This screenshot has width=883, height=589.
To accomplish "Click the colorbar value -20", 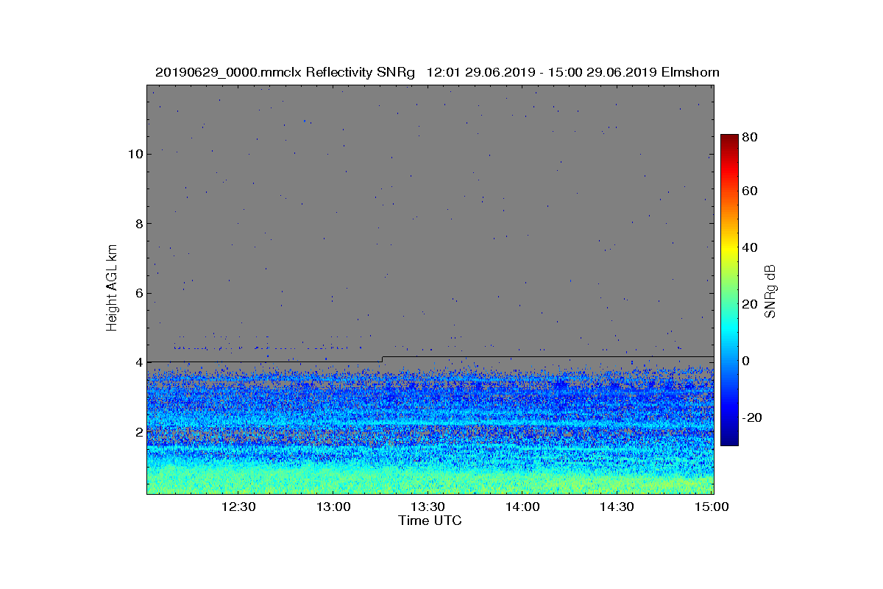I will click(x=753, y=417).
